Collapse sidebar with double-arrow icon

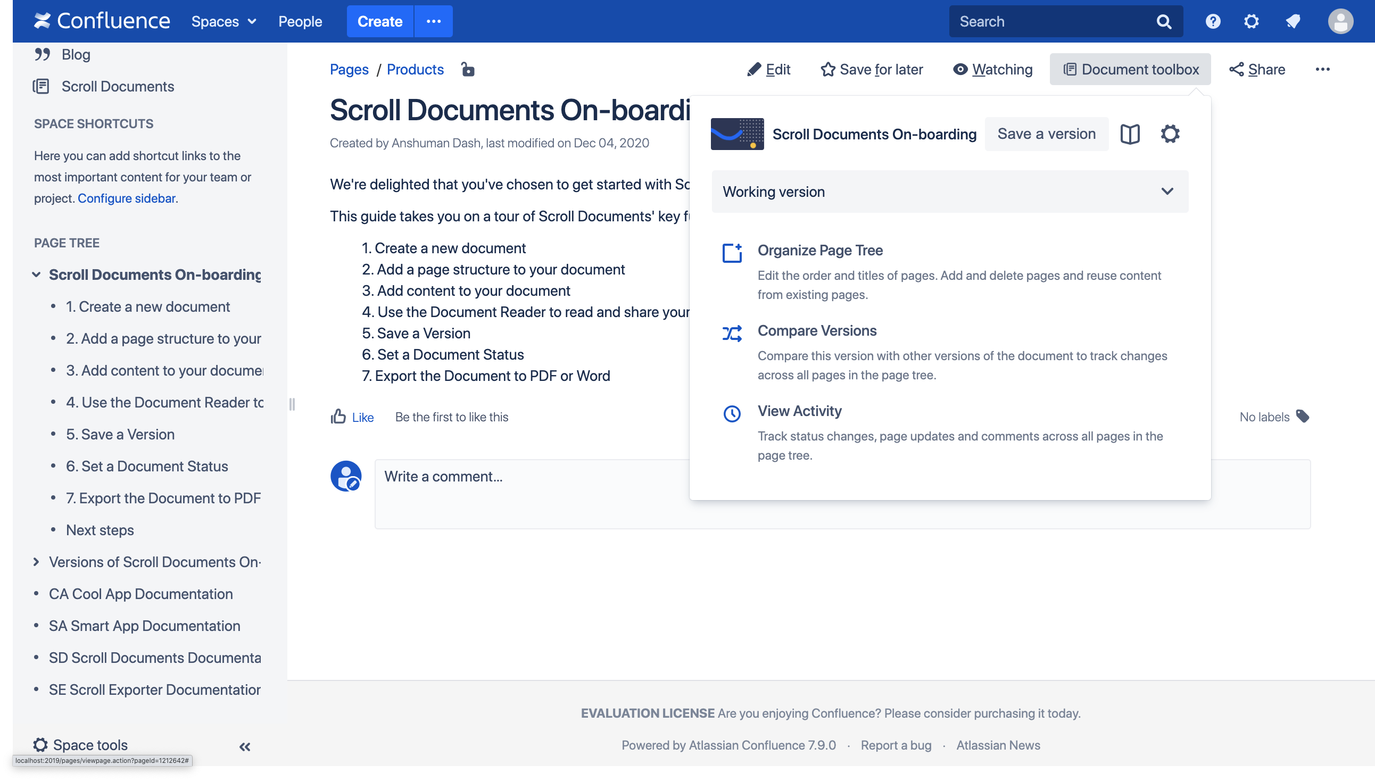[x=245, y=746]
